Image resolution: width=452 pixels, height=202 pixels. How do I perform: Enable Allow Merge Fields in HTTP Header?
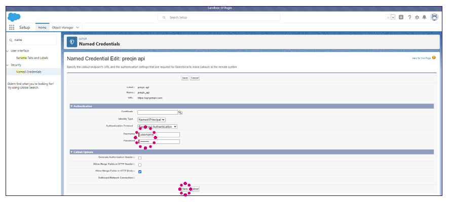click(140, 165)
